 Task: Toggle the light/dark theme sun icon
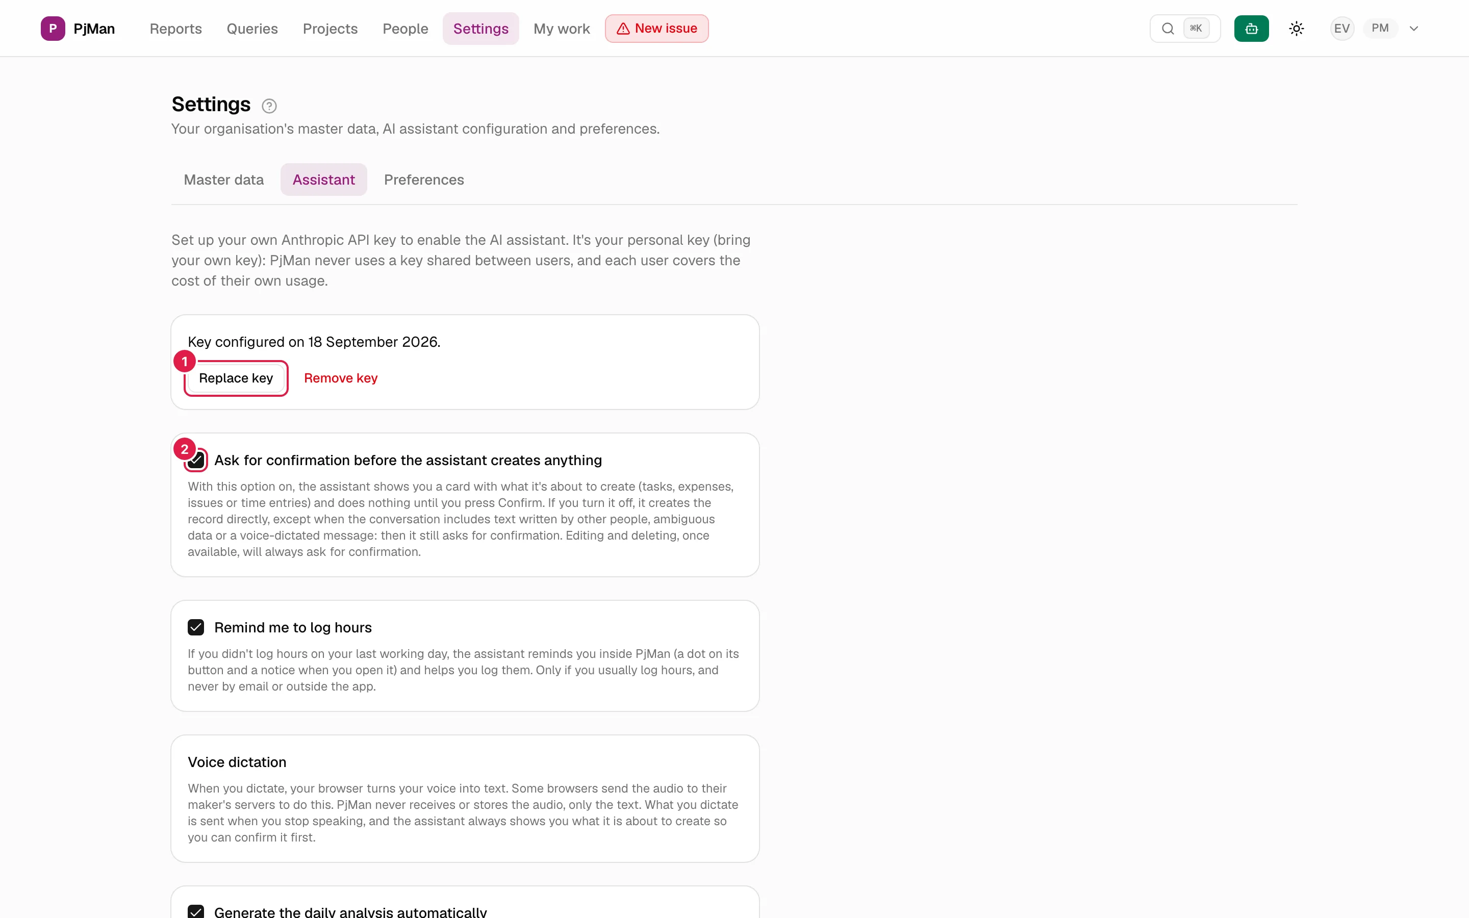[x=1296, y=29]
